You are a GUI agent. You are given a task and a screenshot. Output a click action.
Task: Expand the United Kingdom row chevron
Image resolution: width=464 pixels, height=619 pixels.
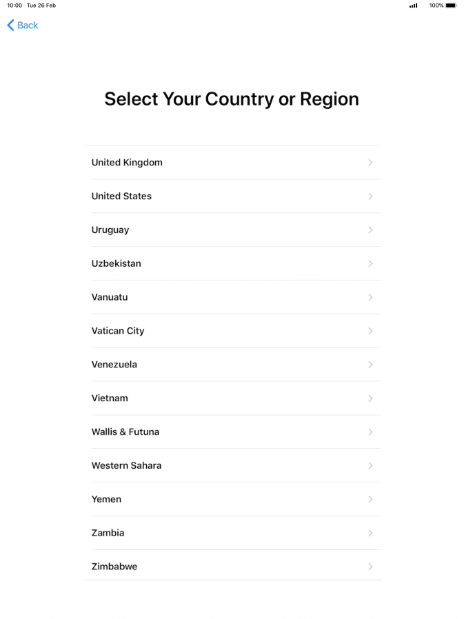pyautogui.click(x=371, y=162)
